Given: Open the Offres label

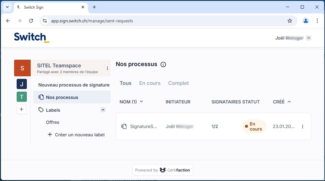Looking at the screenshot, I should tap(53, 122).
